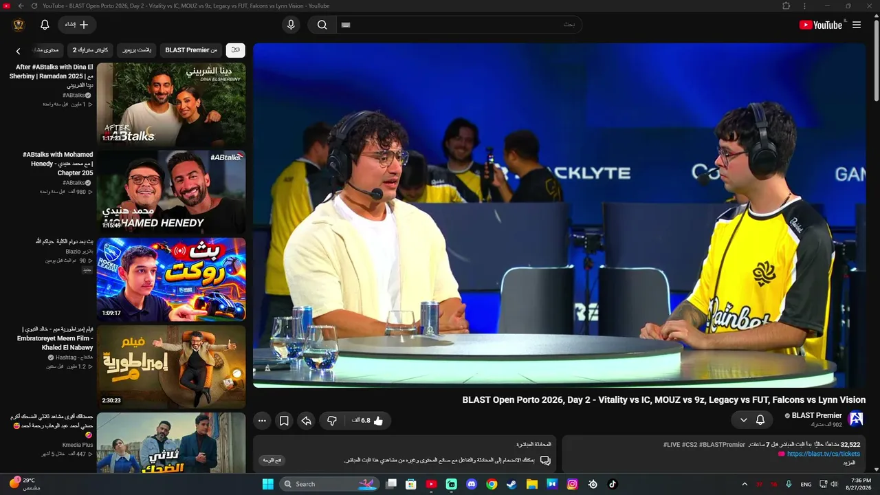This screenshot has height=495, width=880.
Task: Go to YouTube home via logo
Action: 822,25
